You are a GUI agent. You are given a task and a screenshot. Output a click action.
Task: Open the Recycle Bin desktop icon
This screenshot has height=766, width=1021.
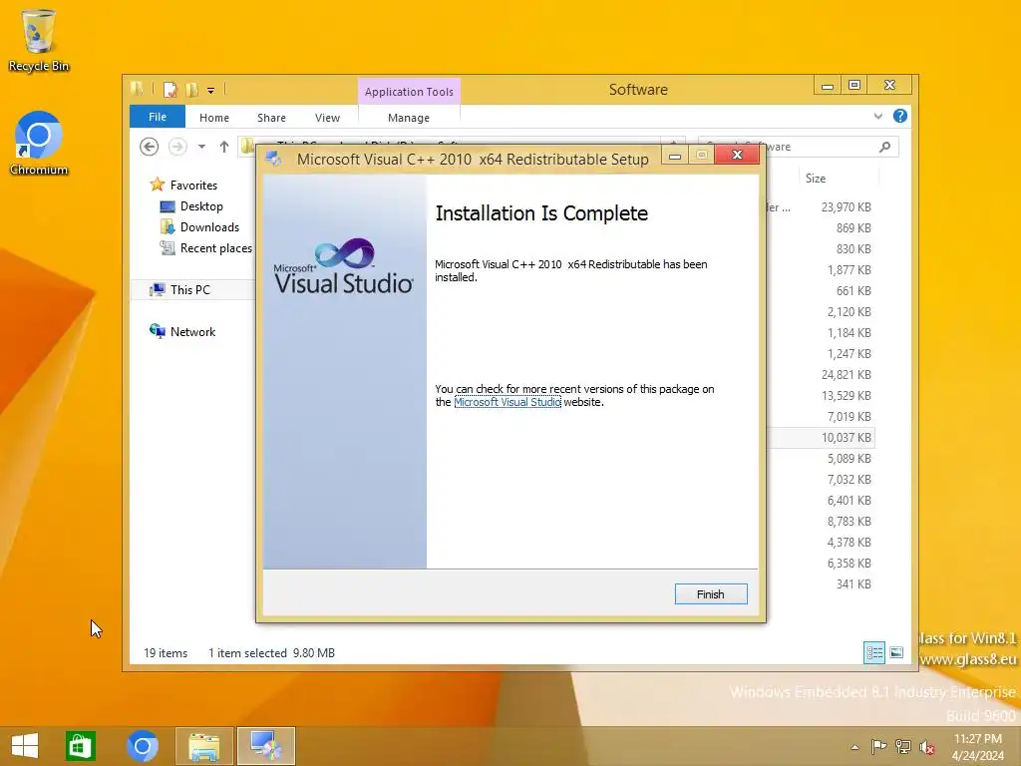39,40
